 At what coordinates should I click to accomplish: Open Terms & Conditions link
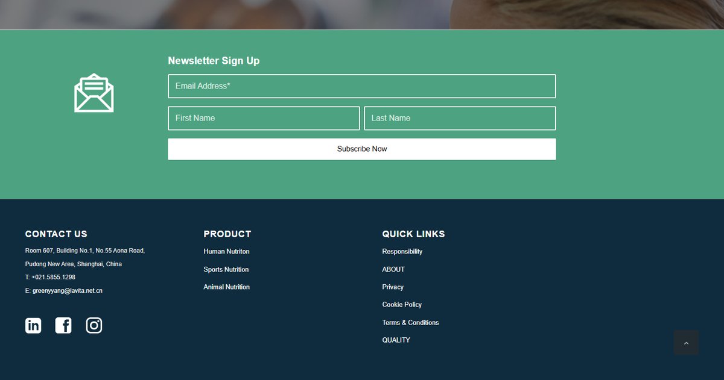click(410, 323)
